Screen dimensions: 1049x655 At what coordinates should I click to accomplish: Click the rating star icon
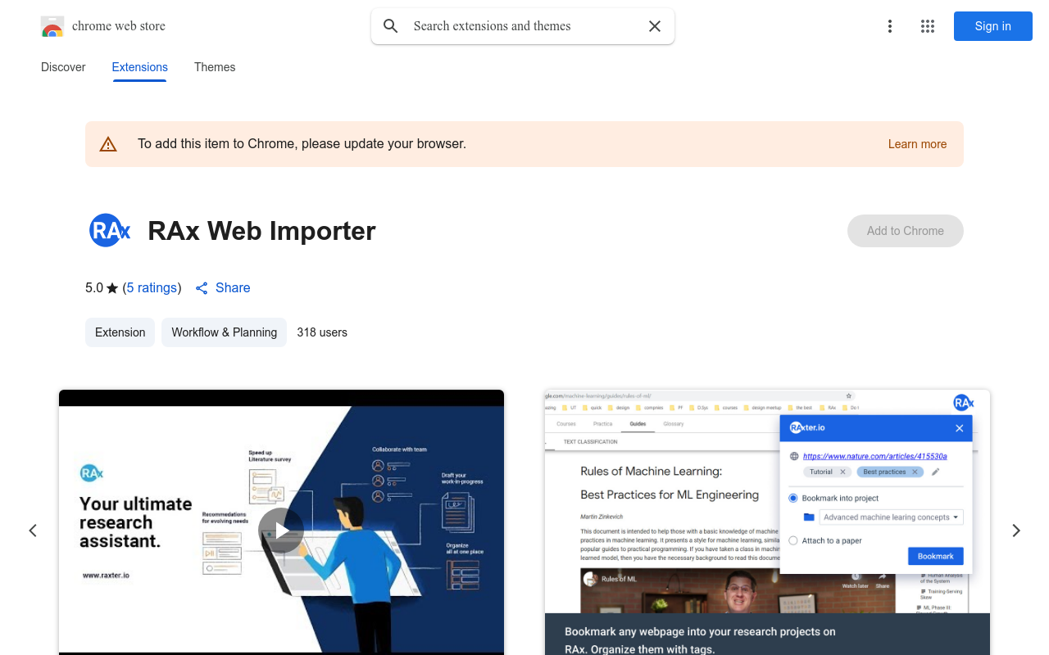(113, 288)
